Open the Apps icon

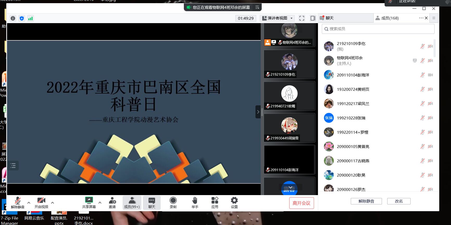click(215, 203)
